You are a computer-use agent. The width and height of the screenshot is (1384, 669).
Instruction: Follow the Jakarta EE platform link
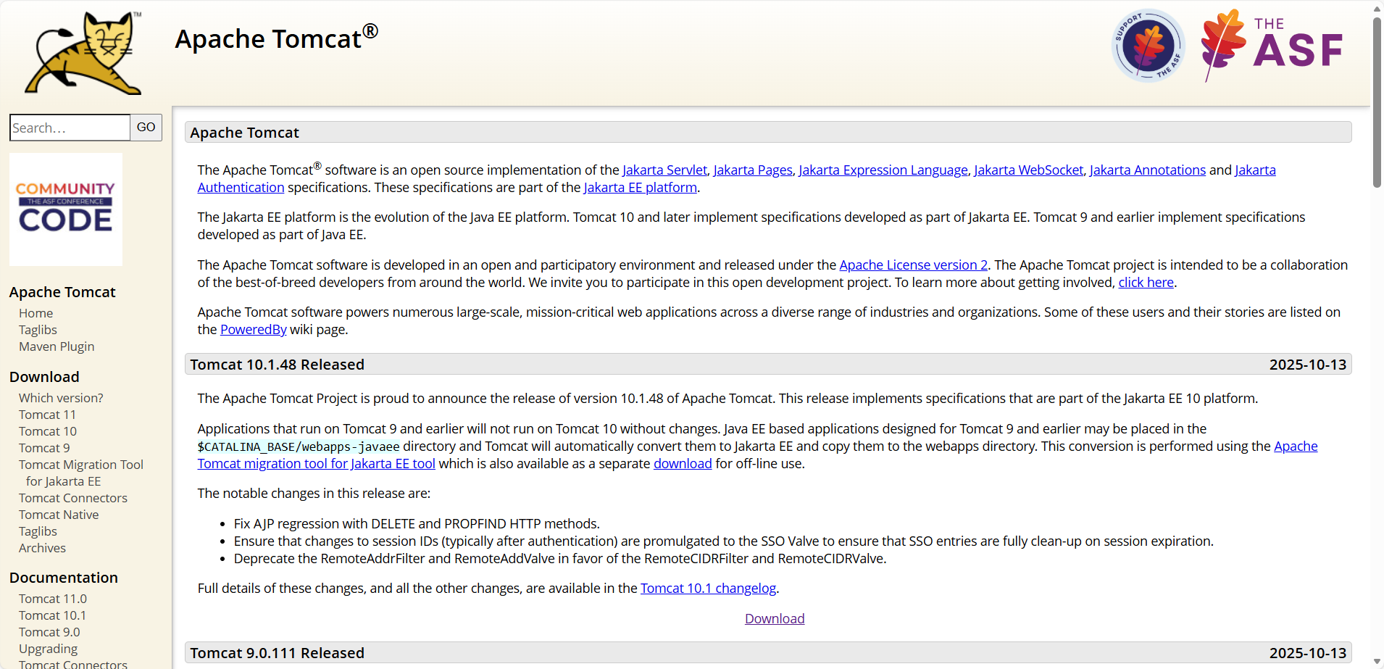(641, 188)
